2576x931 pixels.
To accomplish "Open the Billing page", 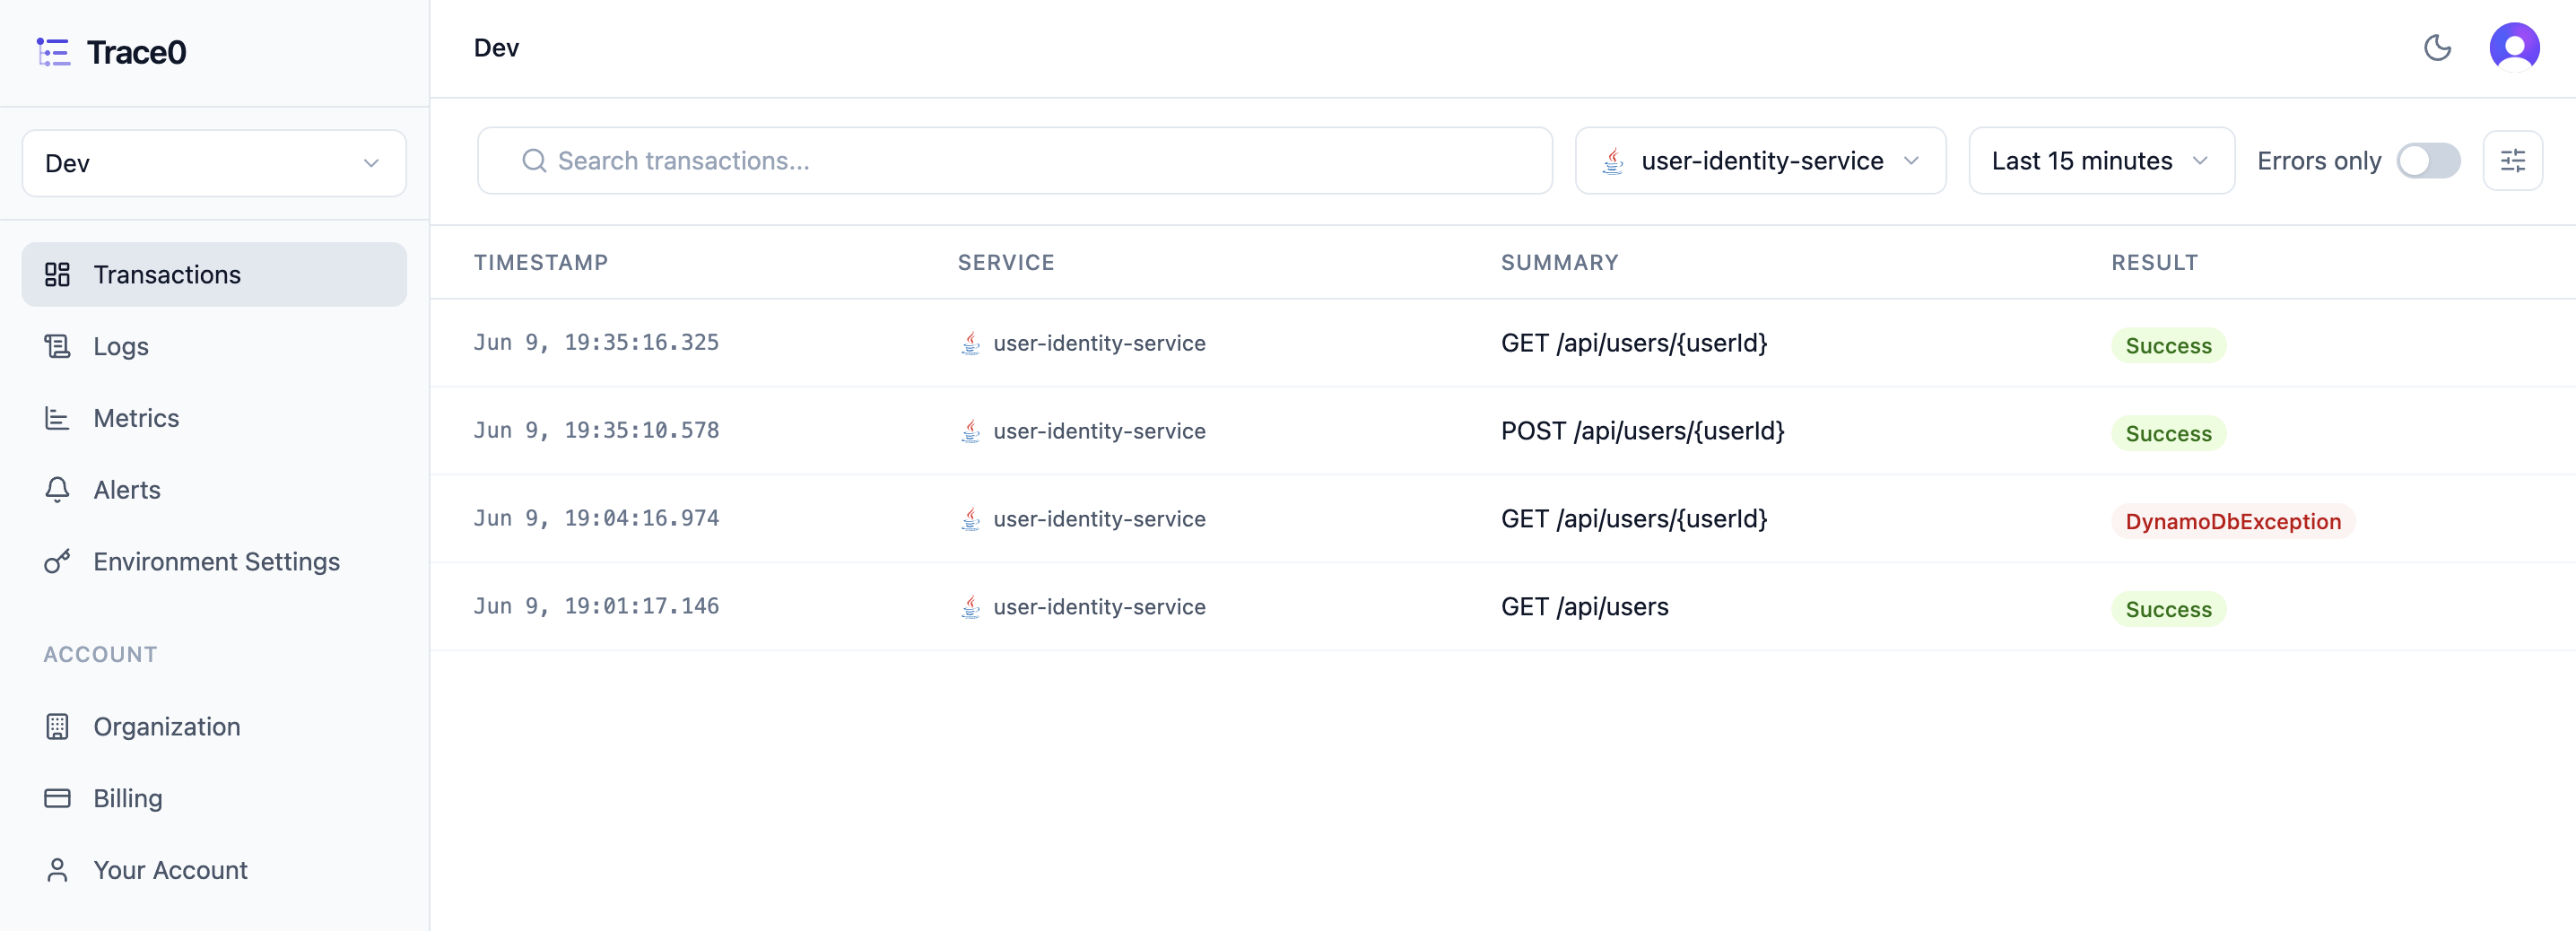I will 214,798.
